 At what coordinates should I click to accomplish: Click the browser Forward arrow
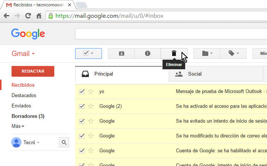(17, 16)
